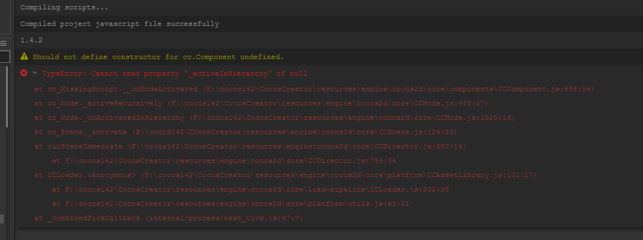Click the TypeError '_activeInHierarchy' error message
Image resolution: width=643 pixels, height=240 pixels.
[174, 73]
